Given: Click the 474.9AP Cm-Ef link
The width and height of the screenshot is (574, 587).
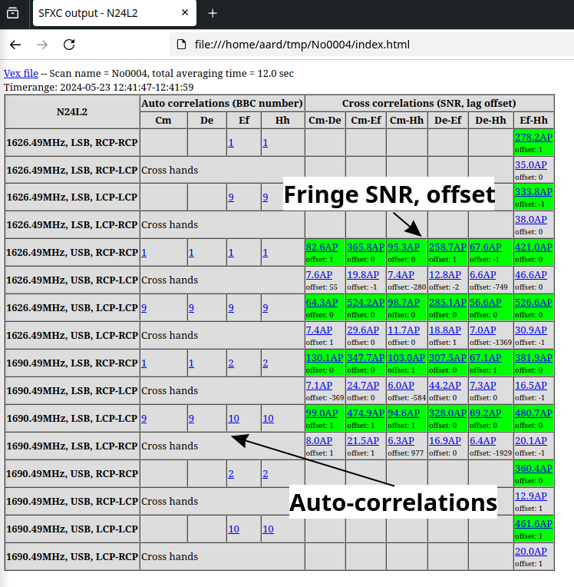Looking at the screenshot, I should coord(365,413).
